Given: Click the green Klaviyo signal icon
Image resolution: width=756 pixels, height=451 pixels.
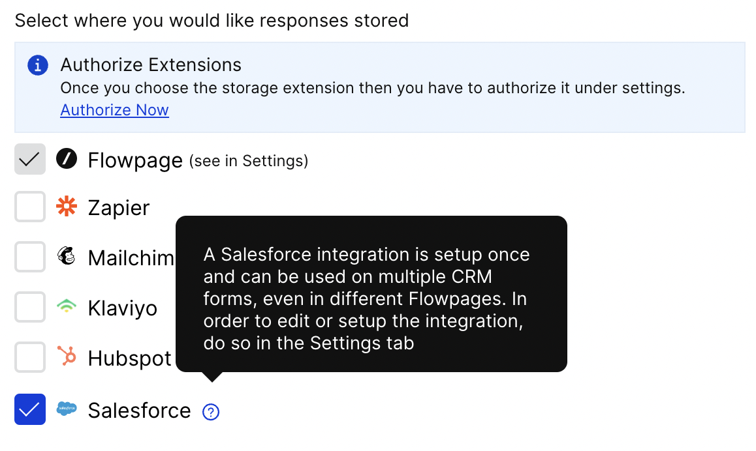Looking at the screenshot, I should 67,306.
